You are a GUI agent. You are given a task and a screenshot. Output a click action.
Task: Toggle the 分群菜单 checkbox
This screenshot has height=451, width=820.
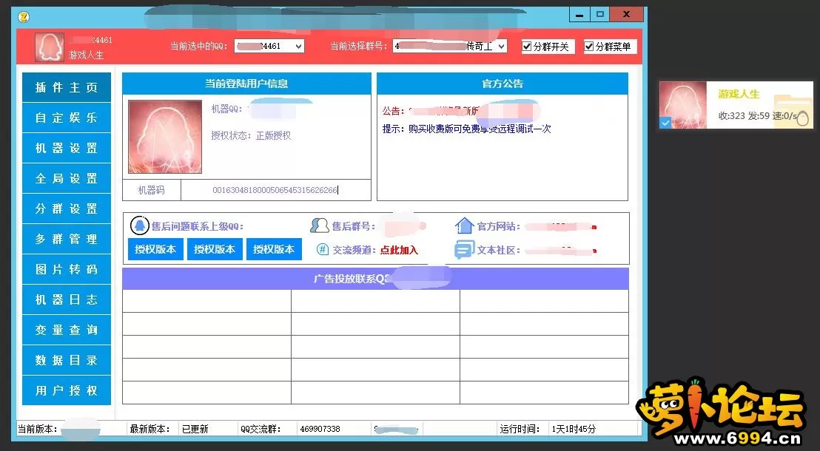(589, 47)
